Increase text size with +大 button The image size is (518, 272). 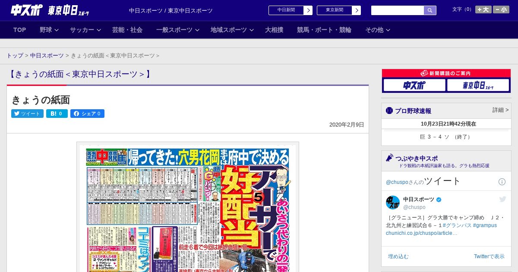pos(483,9)
